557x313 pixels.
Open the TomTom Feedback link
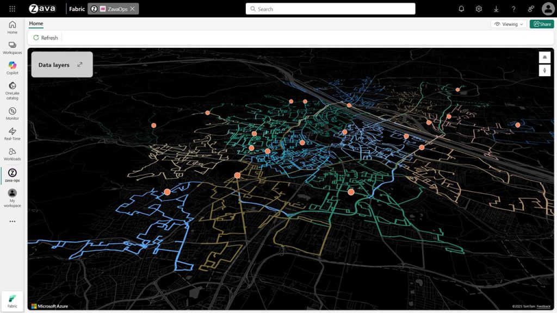[x=544, y=305]
